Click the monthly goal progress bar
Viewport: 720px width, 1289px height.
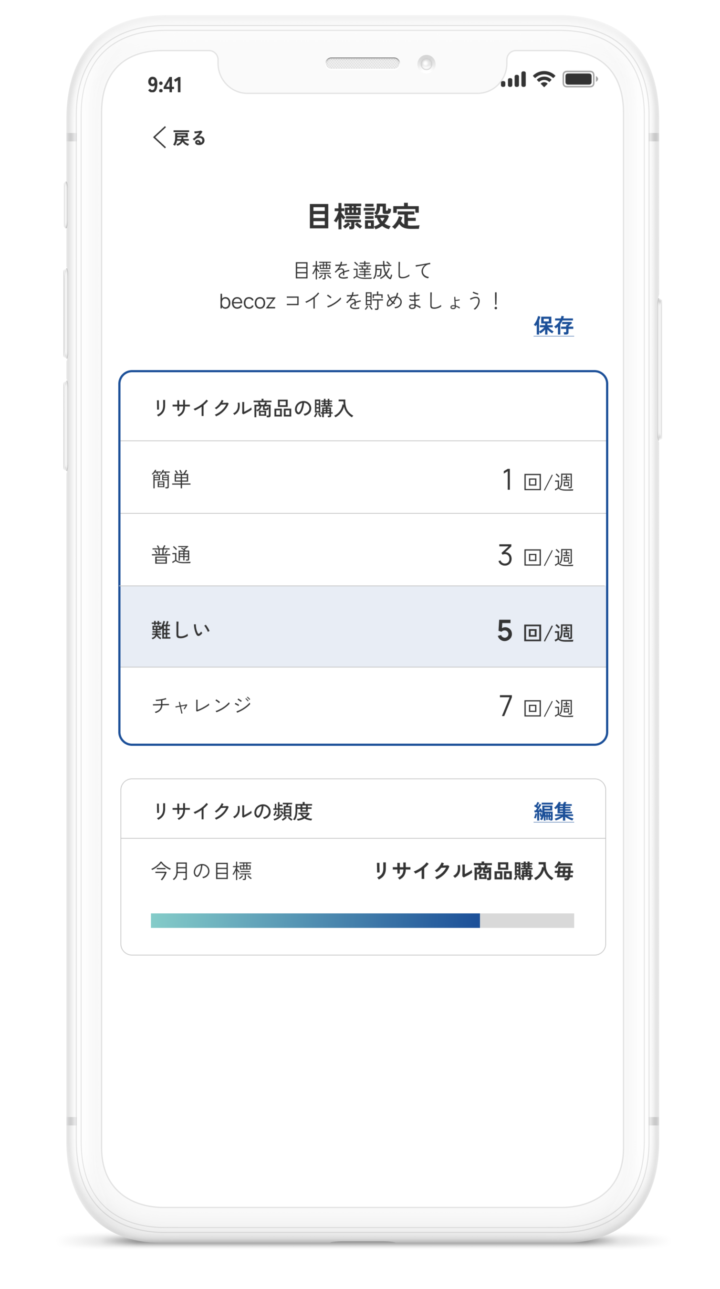(x=315, y=920)
